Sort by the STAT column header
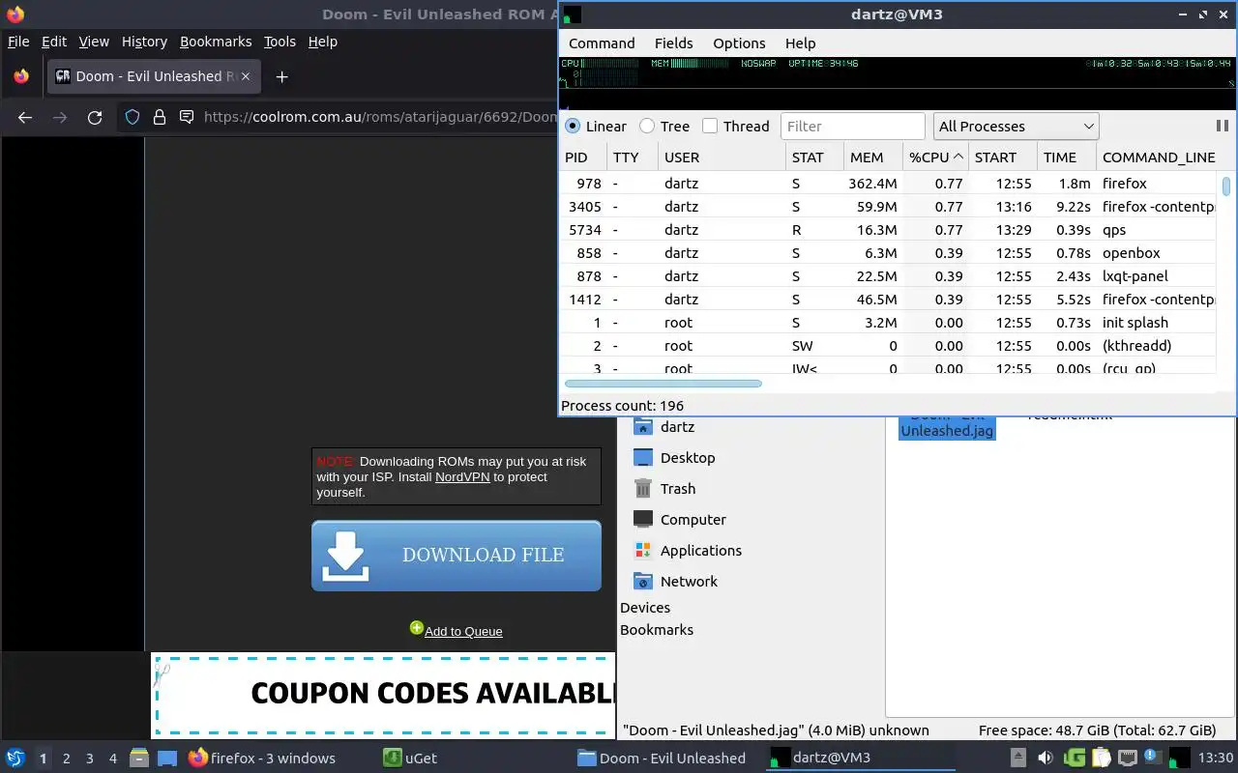 click(x=813, y=157)
